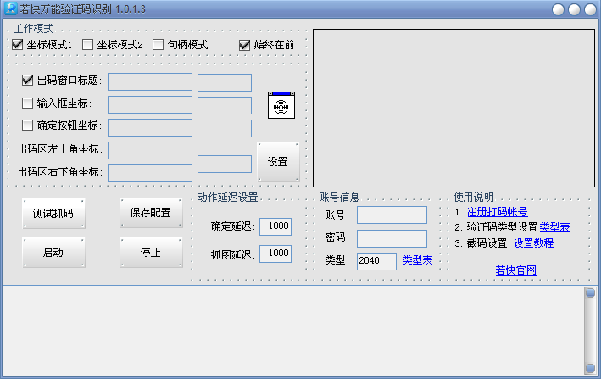
Task: Click 确定延迟 value field
Action: (x=275, y=226)
